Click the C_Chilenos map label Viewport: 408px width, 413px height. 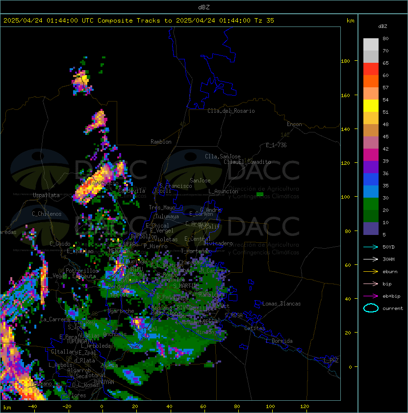(47, 214)
